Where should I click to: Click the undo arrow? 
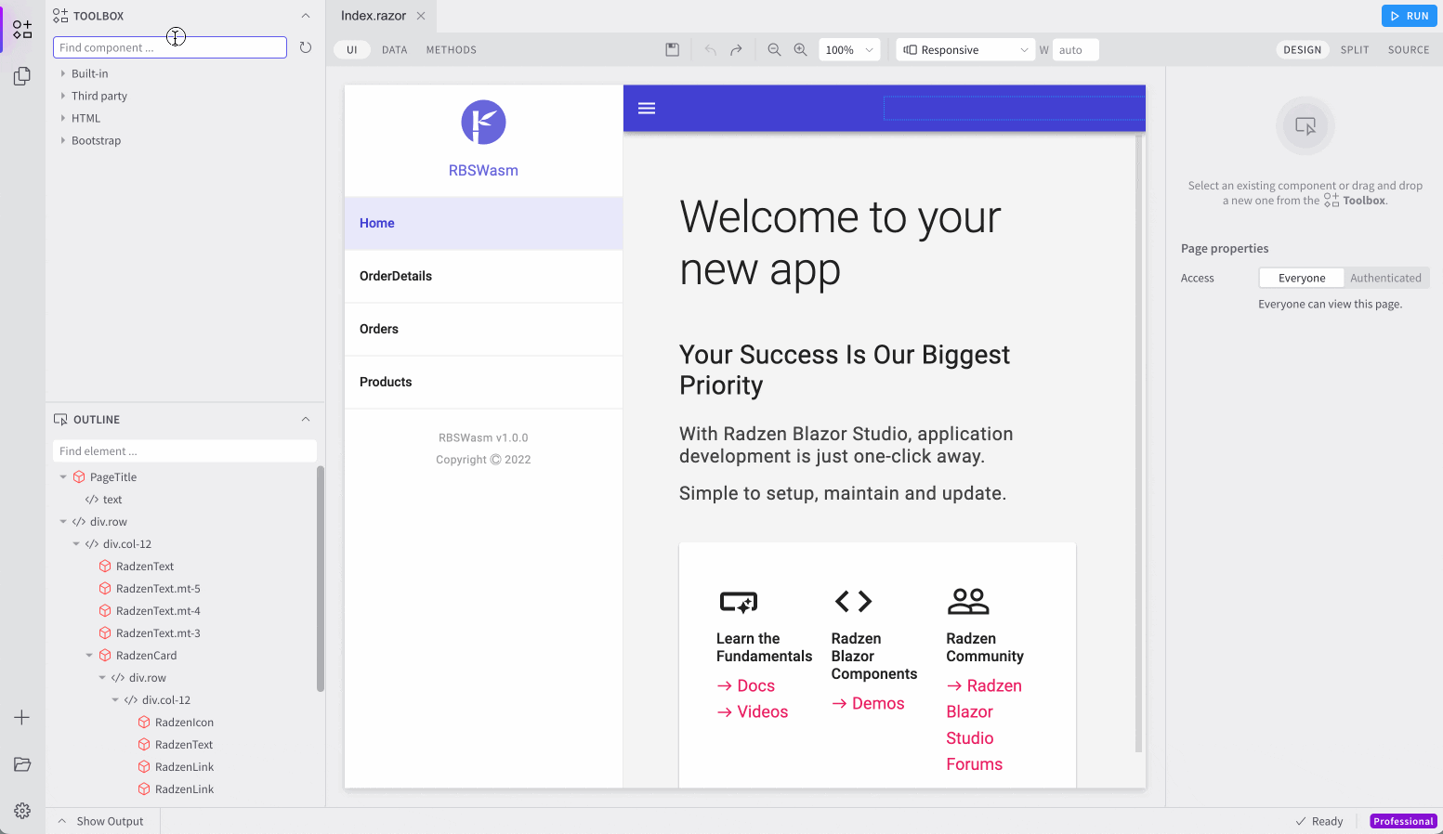pyautogui.click(x=710, y=50)
